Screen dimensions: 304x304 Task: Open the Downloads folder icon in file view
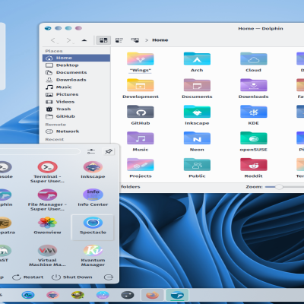point(253,85)
